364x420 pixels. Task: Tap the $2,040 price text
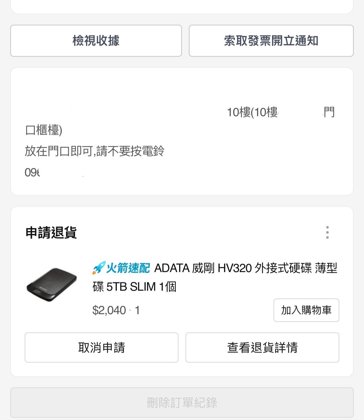[x=109, y=310]
